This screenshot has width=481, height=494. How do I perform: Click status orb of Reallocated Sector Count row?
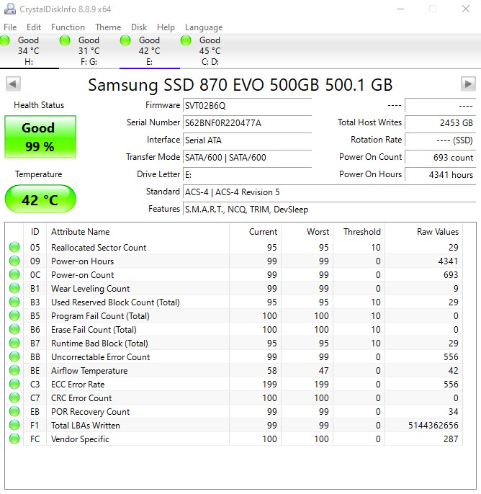pyautogui.click(x=14, y=247)
